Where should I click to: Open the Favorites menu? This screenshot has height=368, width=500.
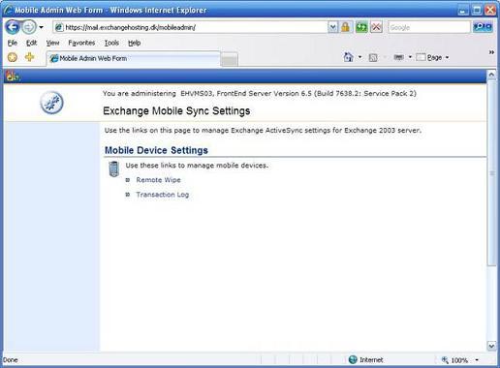point(81,43)
